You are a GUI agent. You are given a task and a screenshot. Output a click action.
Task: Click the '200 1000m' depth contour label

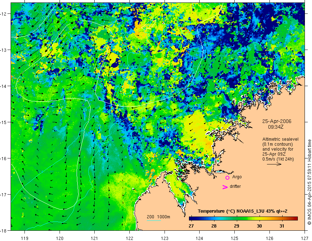tap(158, 217)
